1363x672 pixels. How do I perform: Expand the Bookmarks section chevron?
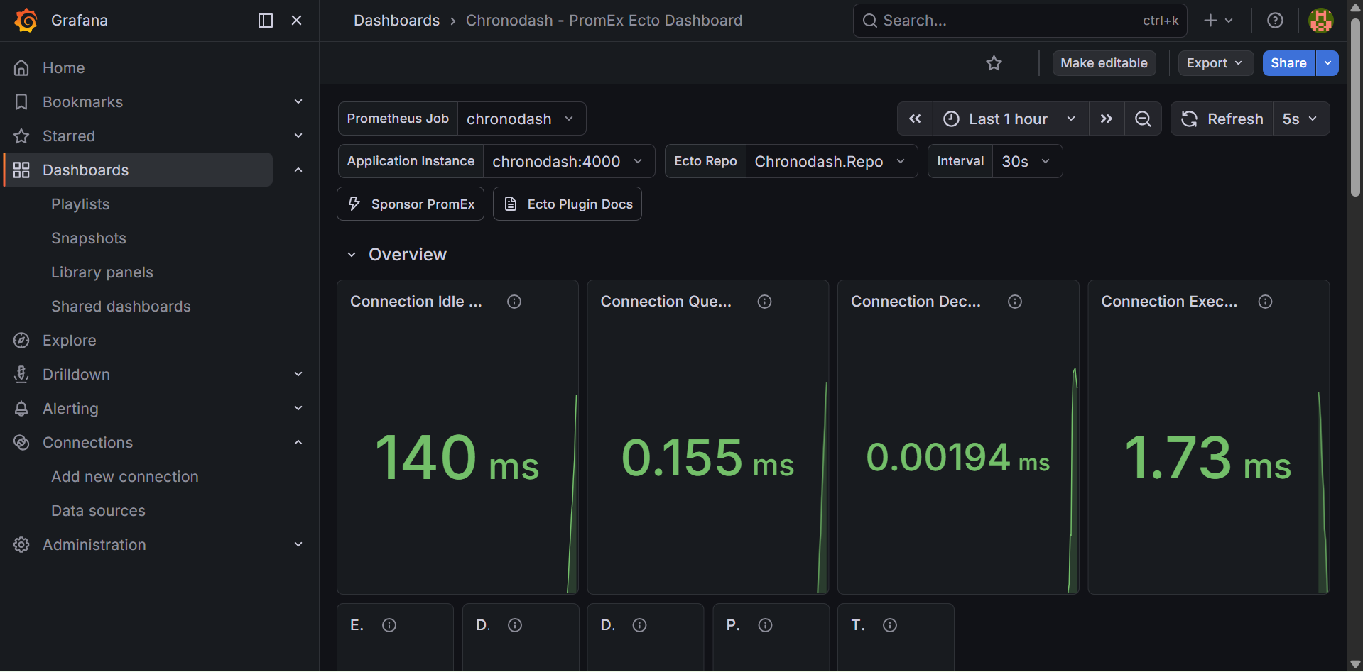[x=298, y=101]
